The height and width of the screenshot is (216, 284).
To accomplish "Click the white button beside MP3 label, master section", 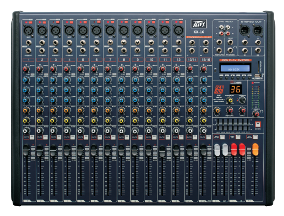I will (x=222, y=137).
